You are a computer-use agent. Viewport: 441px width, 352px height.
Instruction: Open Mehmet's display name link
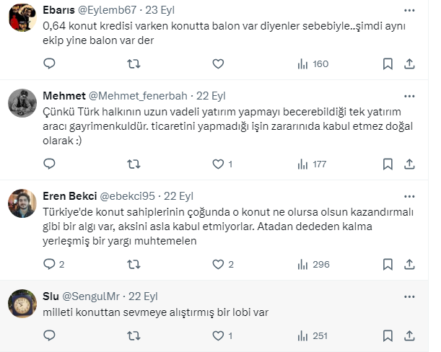click(64, 96)
